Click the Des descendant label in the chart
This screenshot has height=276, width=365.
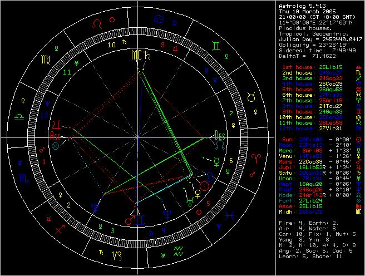pos(219,135)
